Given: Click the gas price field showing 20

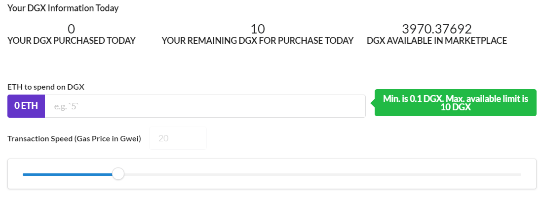Looking at the screenshot, I should (178, 138).
